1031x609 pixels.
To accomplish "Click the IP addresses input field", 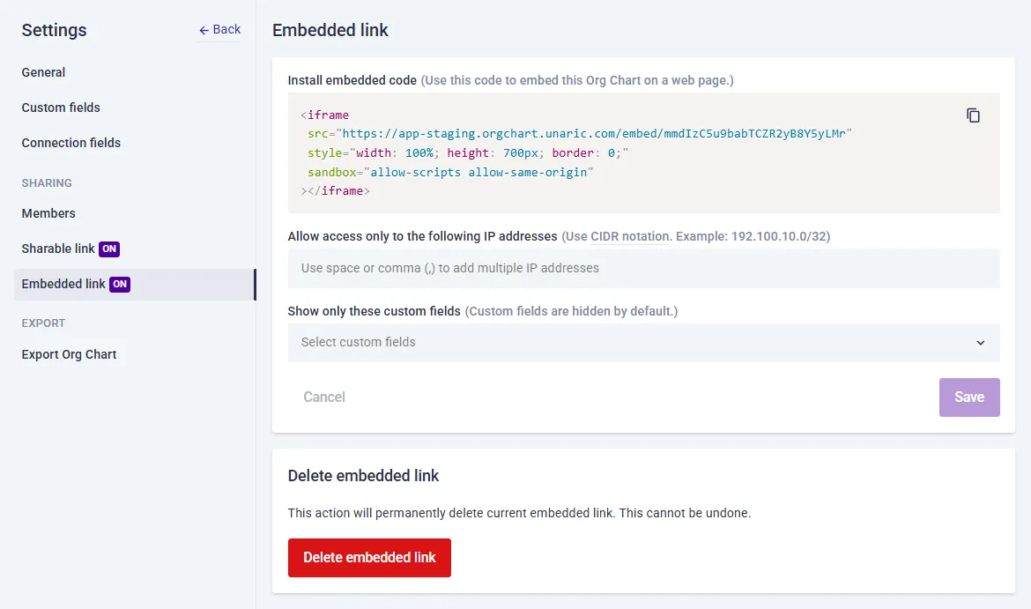I will [x=644, y=268].
